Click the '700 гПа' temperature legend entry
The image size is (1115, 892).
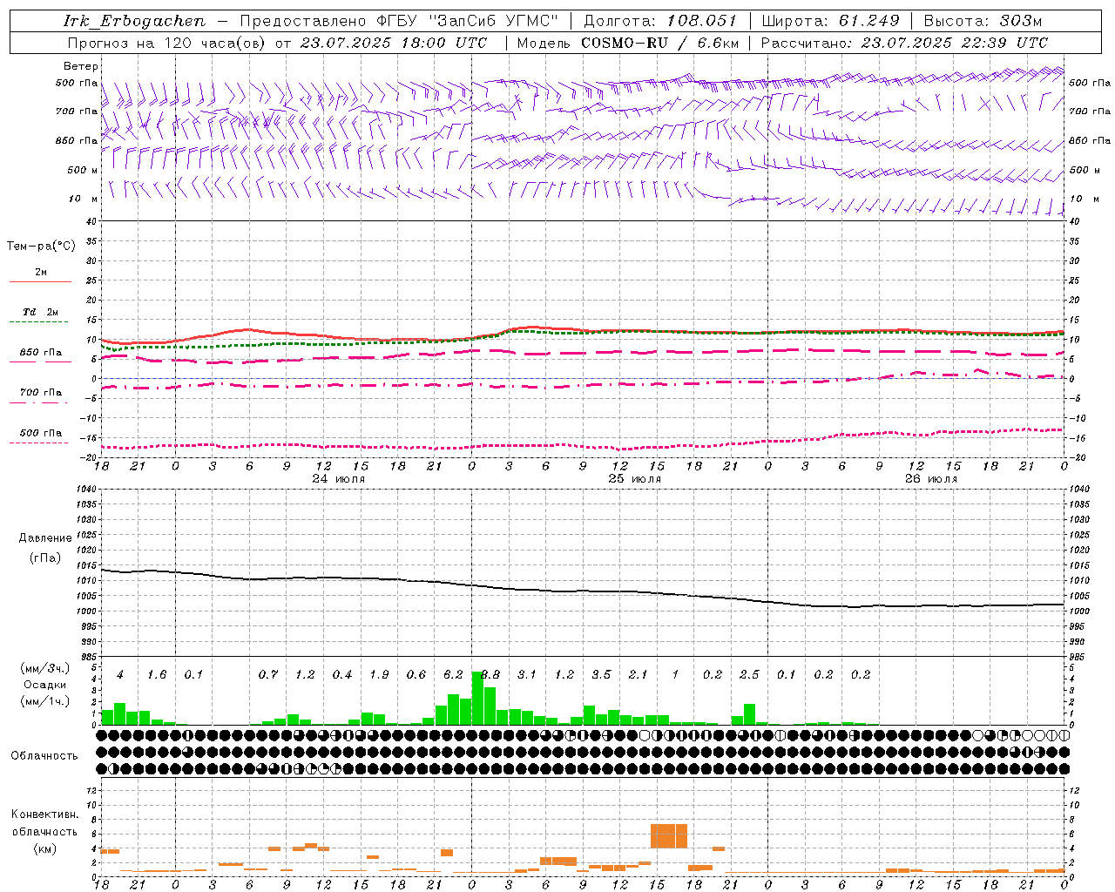pos(41,393)
